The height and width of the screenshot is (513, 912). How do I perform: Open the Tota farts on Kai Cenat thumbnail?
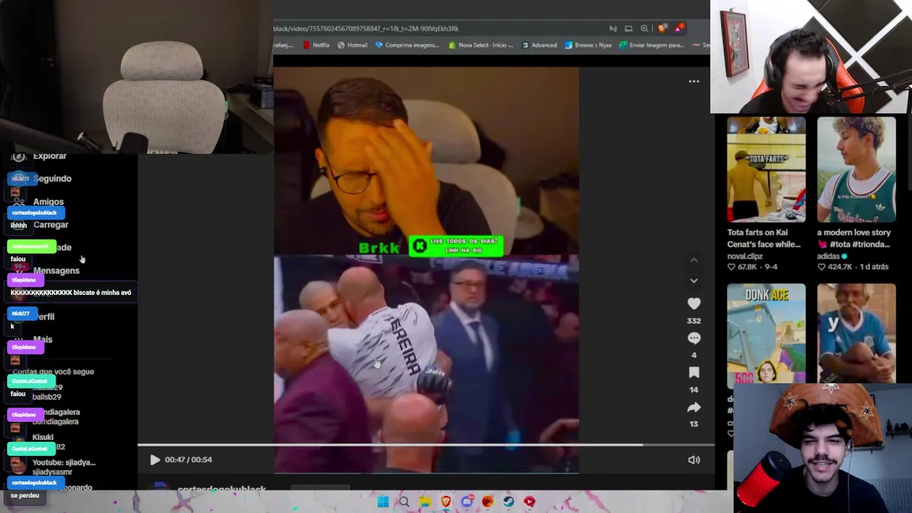point(766,170)
